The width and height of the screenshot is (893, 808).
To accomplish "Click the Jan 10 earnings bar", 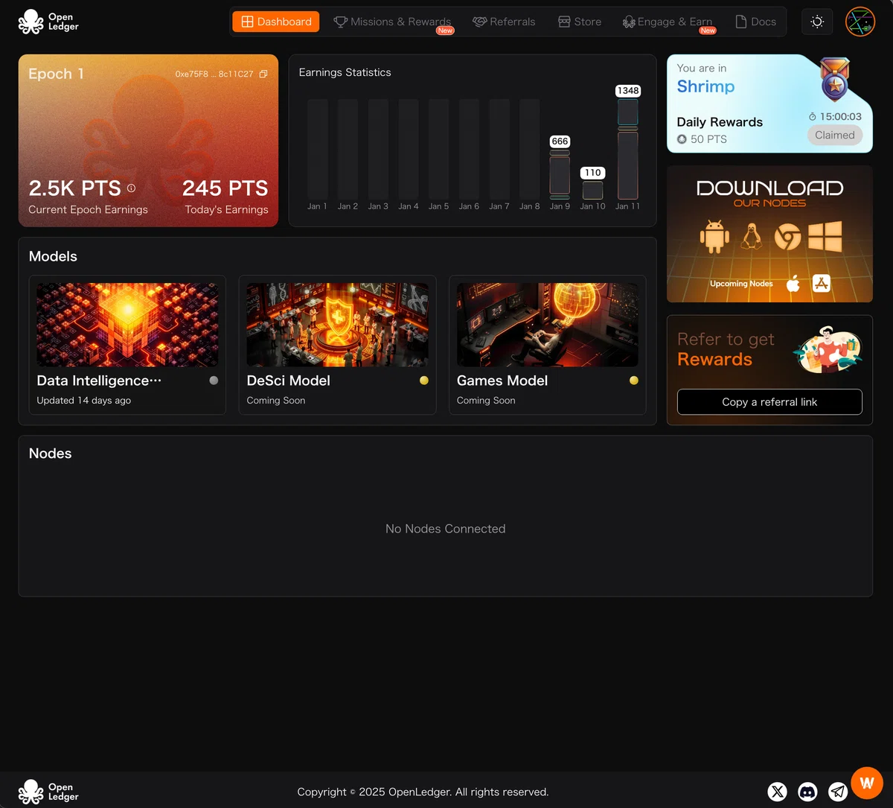I will [x=592, y=191].
